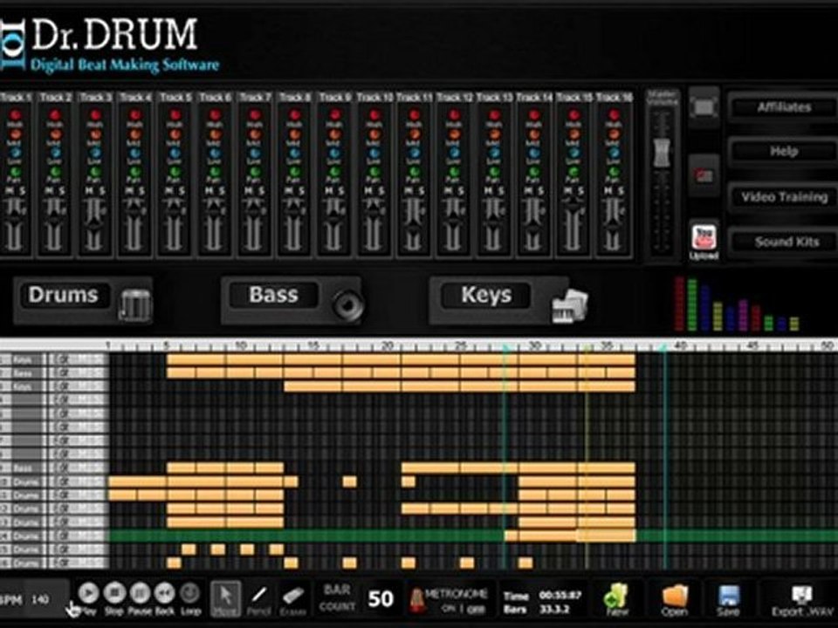Image resolution: width=838 pixels, height=628 pixels.
Task: Toggle the Loop button
Action: [189, 593]
